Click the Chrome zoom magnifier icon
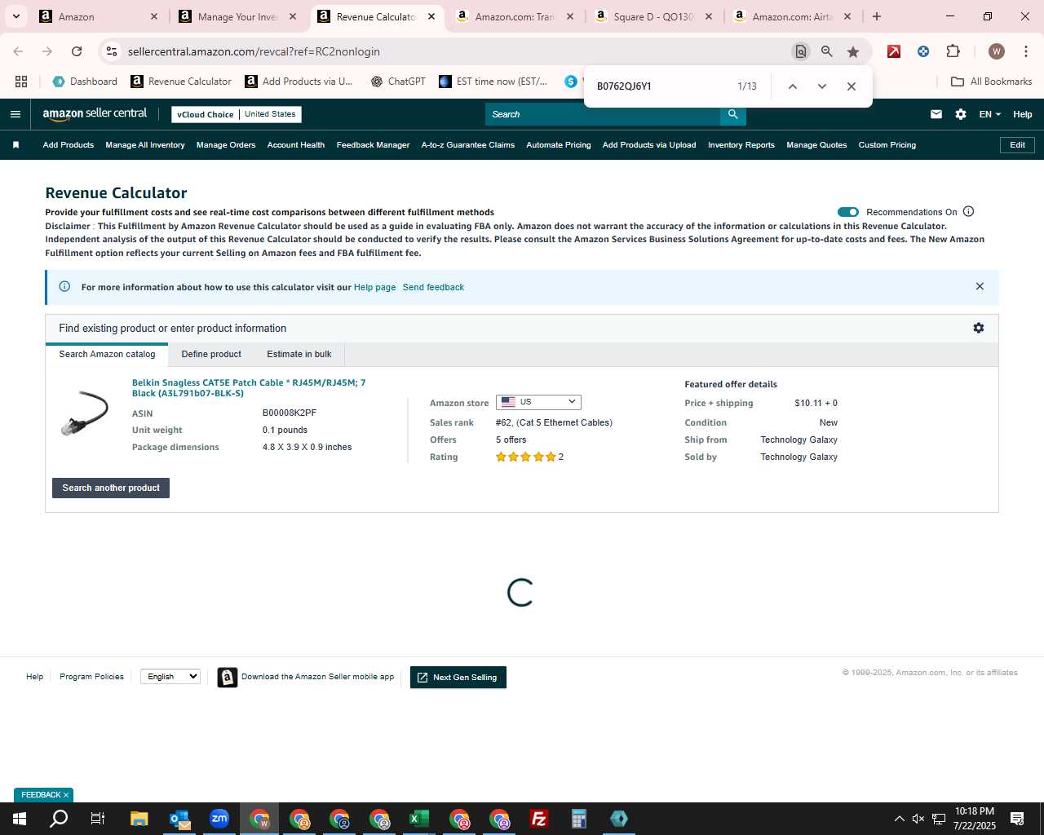 coord(827,51)
